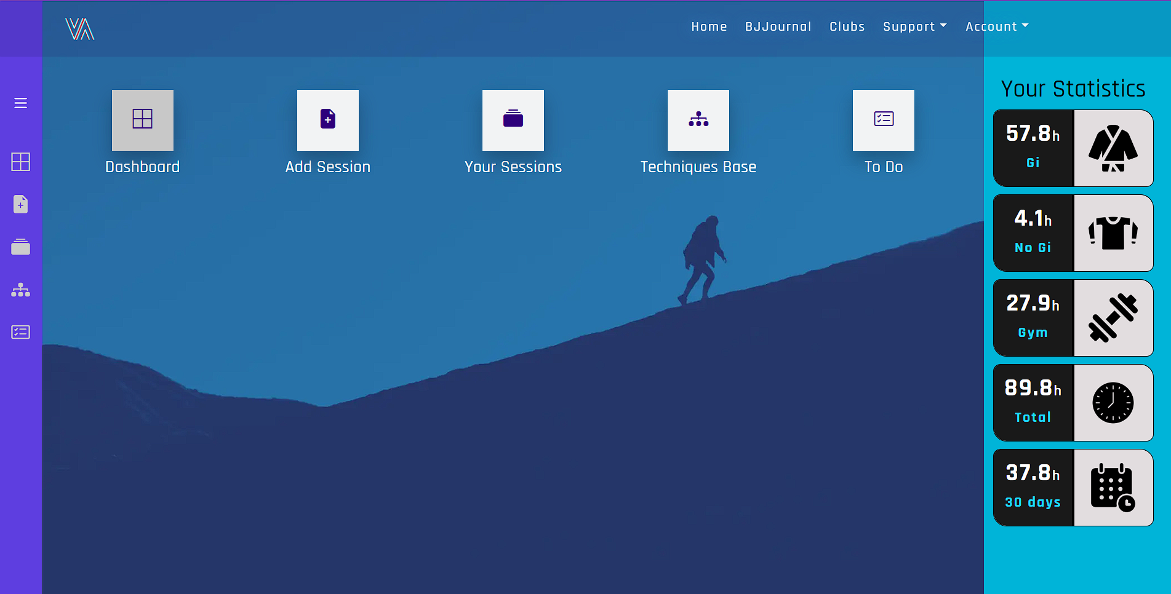Click the Techniques Base label link
1171x594 pixels.
pos(698,167)
